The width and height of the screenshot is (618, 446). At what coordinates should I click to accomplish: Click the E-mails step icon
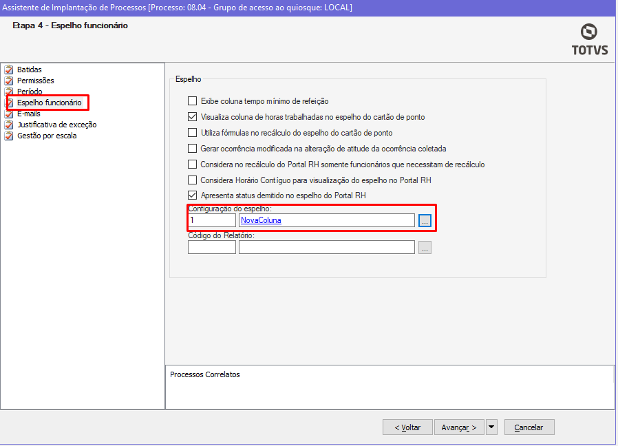point(9,114)
